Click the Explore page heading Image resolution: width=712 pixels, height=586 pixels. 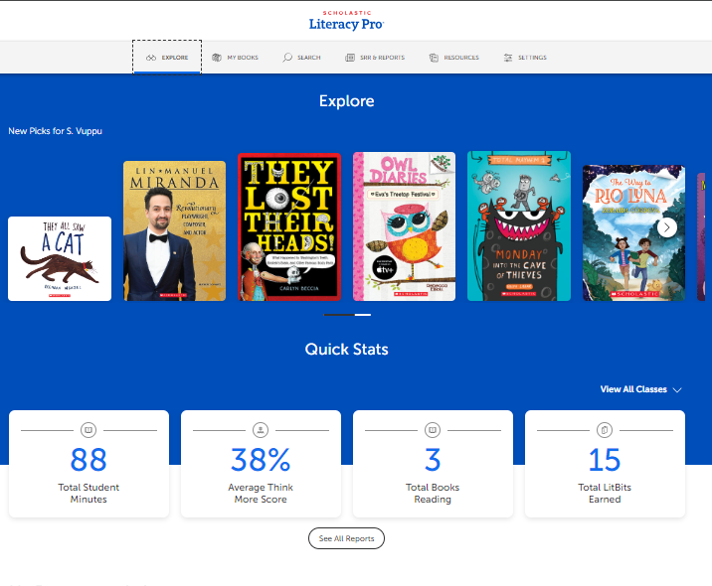346,101
